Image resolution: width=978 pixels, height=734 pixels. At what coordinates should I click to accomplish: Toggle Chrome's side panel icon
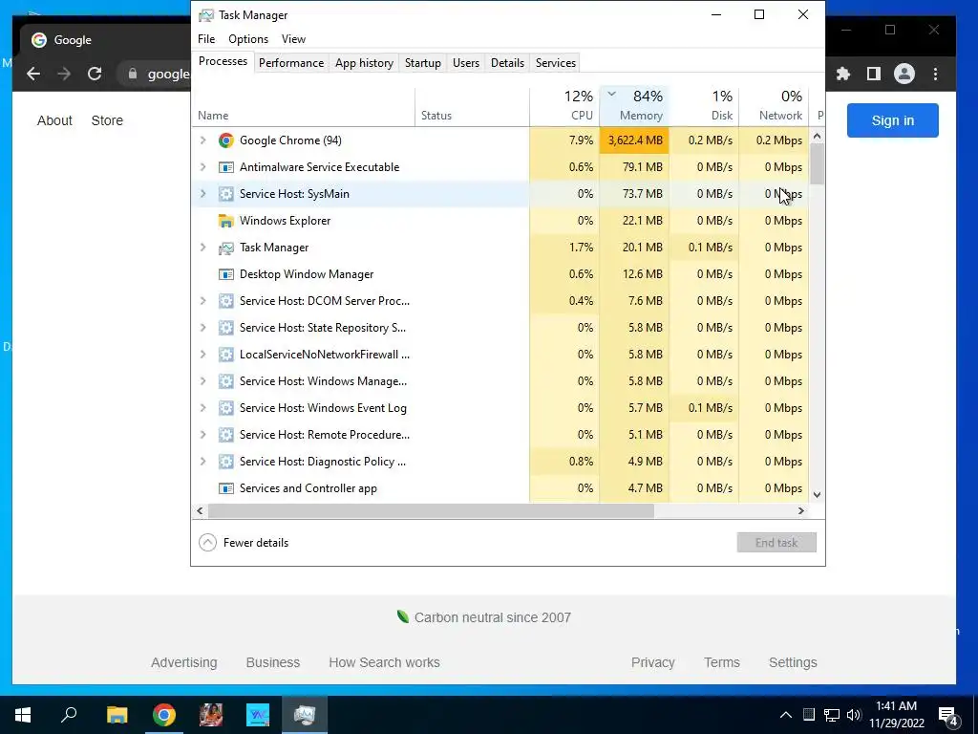click(x=873, y=74)
